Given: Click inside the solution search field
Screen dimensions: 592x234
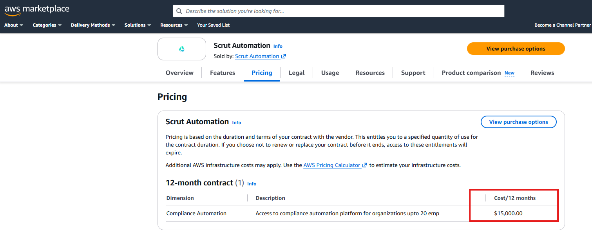Looking at the screenshot, I should tap(313, 11).
